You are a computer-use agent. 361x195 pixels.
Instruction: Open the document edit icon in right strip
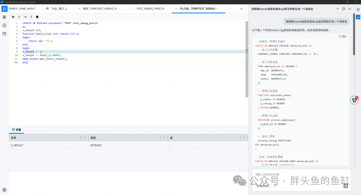pyautogui.click(x=358, y=10)
